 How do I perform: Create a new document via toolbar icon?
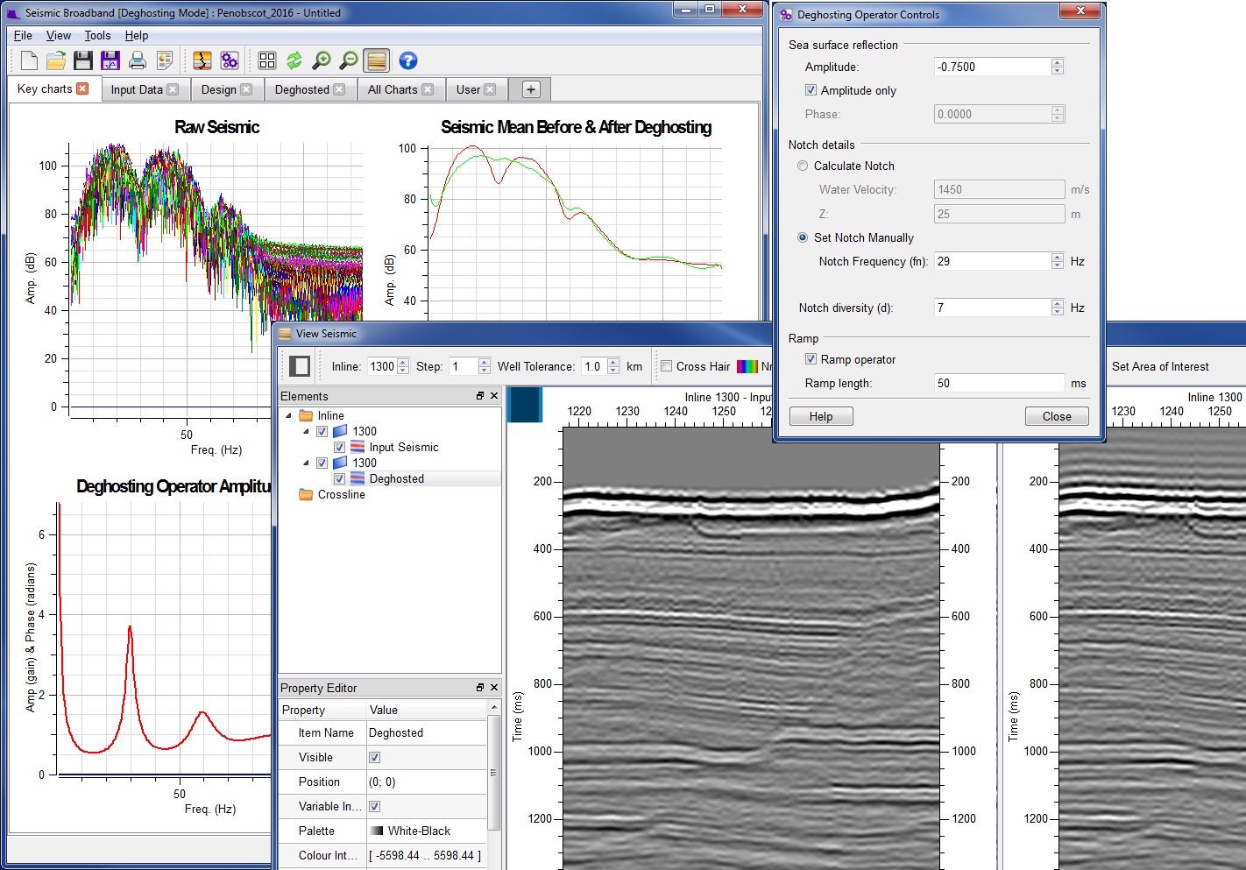coord(30,60)
